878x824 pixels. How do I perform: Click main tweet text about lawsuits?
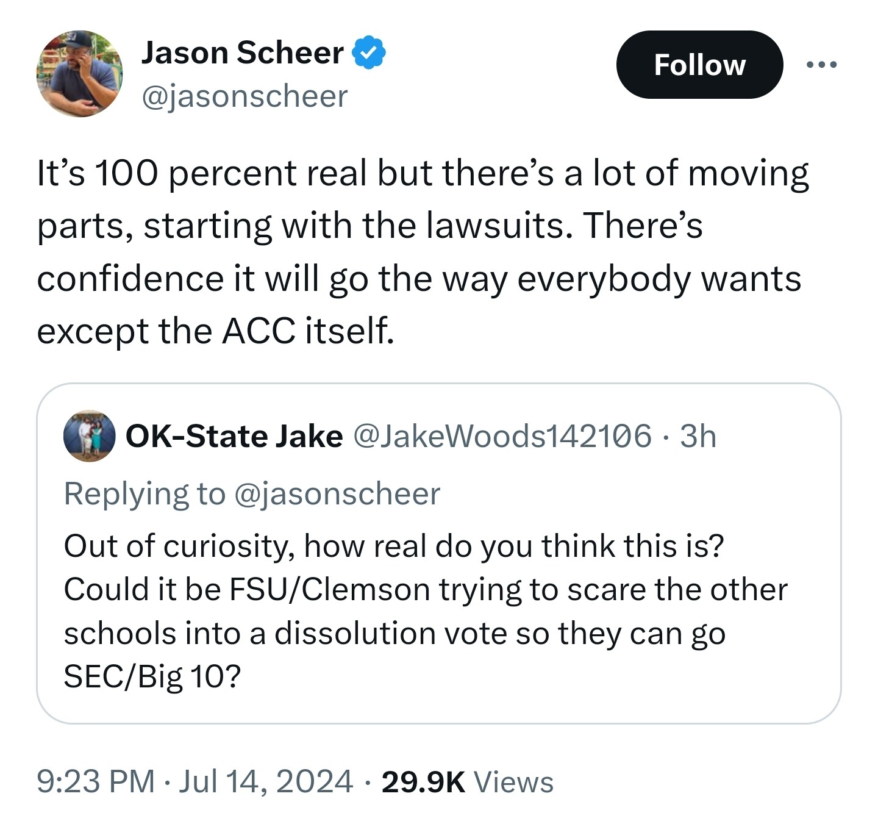(423, 252)
